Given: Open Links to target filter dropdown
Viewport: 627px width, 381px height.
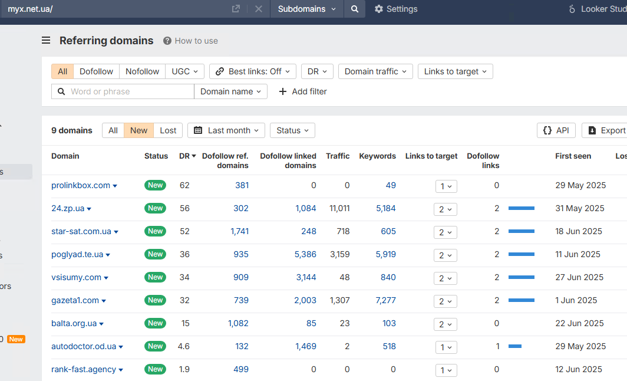Looking at the screenshot, I should (x=456, y=71).
